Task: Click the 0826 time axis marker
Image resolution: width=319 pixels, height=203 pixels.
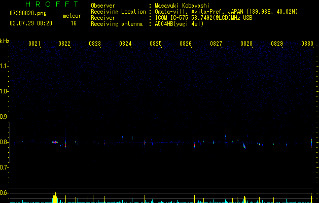Action: click(x=186, y=44)
